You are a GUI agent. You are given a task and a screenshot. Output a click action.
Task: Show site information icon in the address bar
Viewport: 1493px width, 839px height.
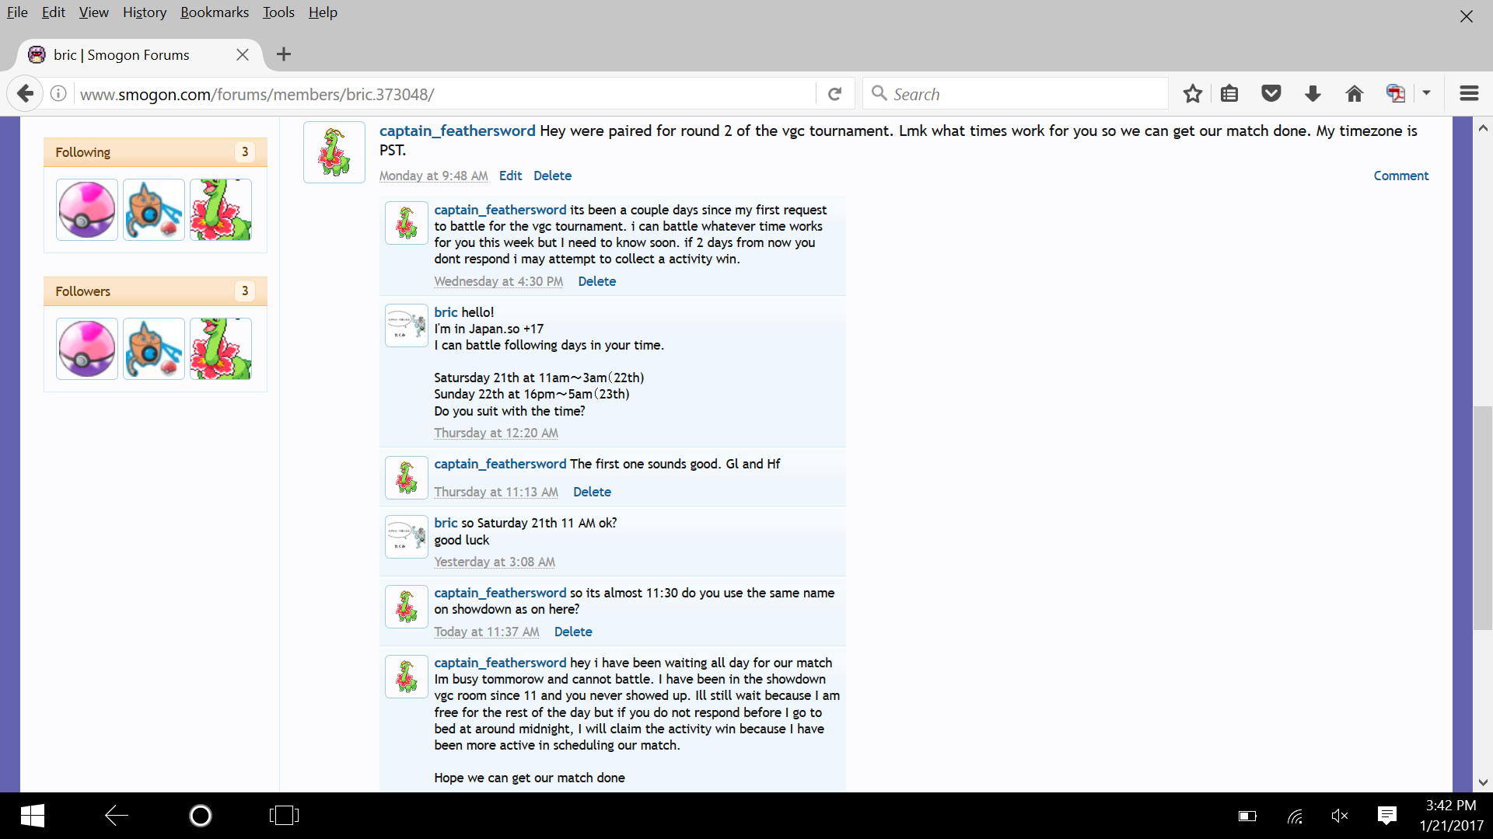pyautogui.click(x=58, y=94)
